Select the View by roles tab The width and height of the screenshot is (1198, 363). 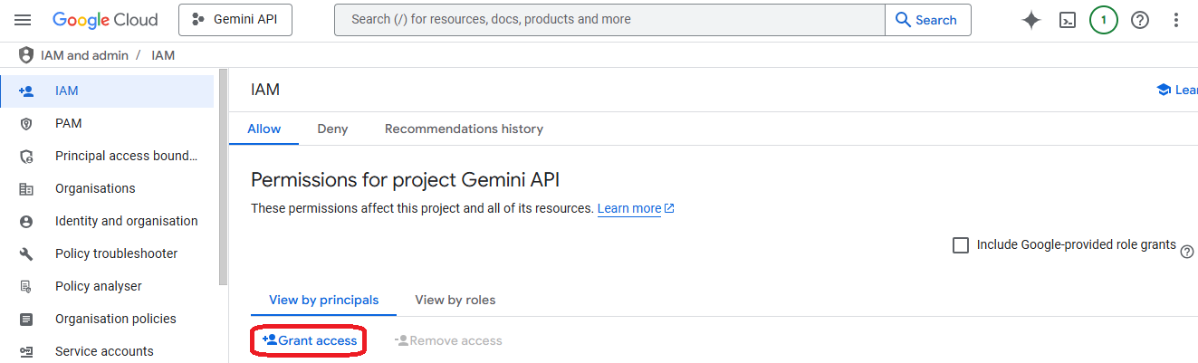point(455,300)
